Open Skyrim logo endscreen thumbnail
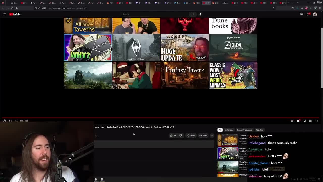Viewport: 323px width, 182px height. point(136,48)
